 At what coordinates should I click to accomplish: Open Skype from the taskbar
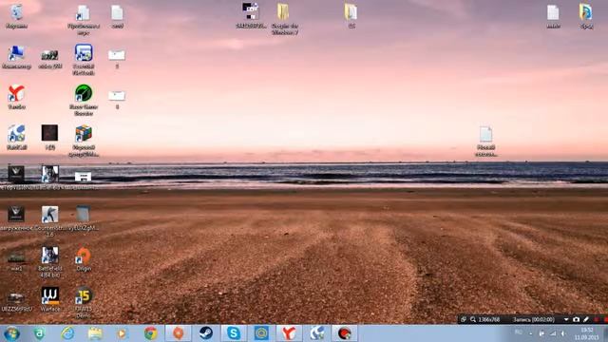[x=234, y=333]
